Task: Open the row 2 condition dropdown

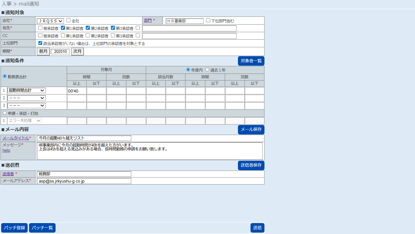Action: tap(27, 98)
